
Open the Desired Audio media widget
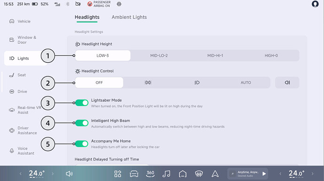(247, 174)
